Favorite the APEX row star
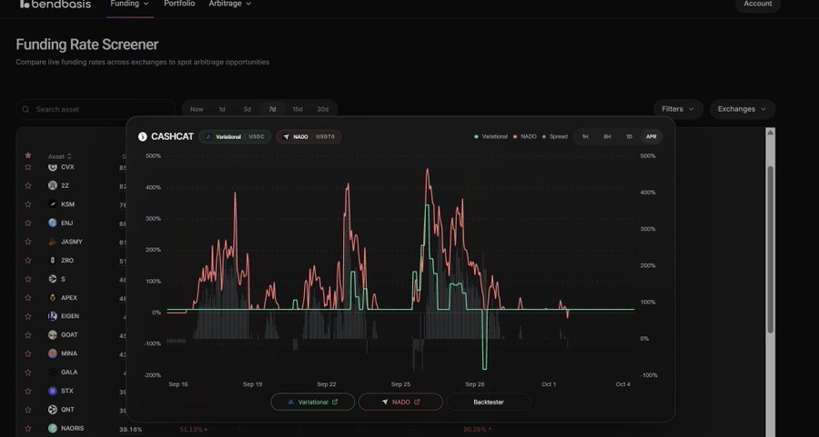The width and height of the screenshot is (819, 437). pyautogui.click(x=28, y=298)
